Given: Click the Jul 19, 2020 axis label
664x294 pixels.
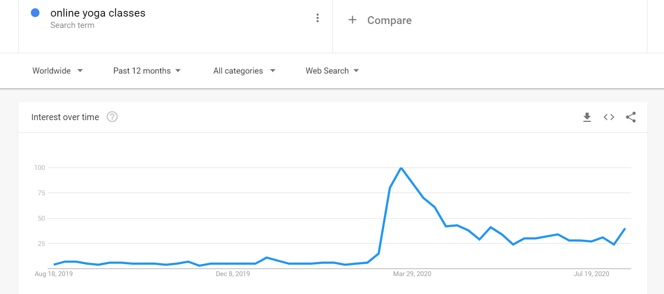Looking at the screenshot, I should tap(591, 274).
